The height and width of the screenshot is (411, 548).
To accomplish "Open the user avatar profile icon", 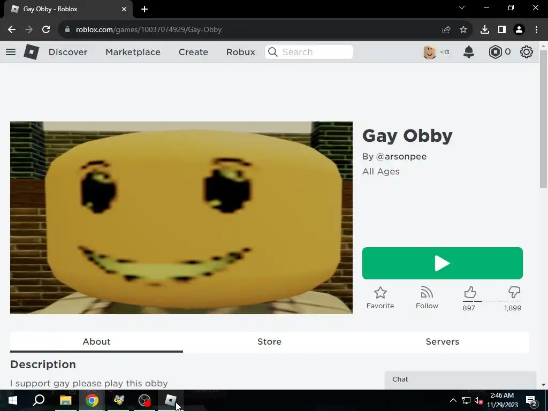I will 430,52.
